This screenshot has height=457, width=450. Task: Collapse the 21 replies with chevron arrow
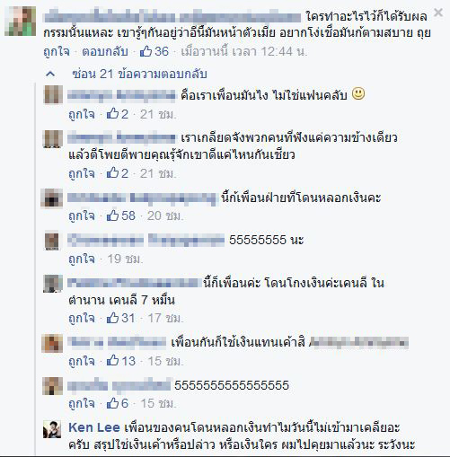click(50, 74)
